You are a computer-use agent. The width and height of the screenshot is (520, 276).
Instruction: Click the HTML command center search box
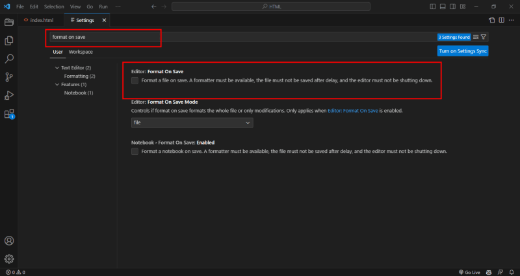[271, 6]
